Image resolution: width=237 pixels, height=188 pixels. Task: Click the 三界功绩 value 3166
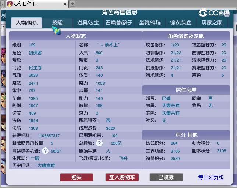tap(175, 151)
